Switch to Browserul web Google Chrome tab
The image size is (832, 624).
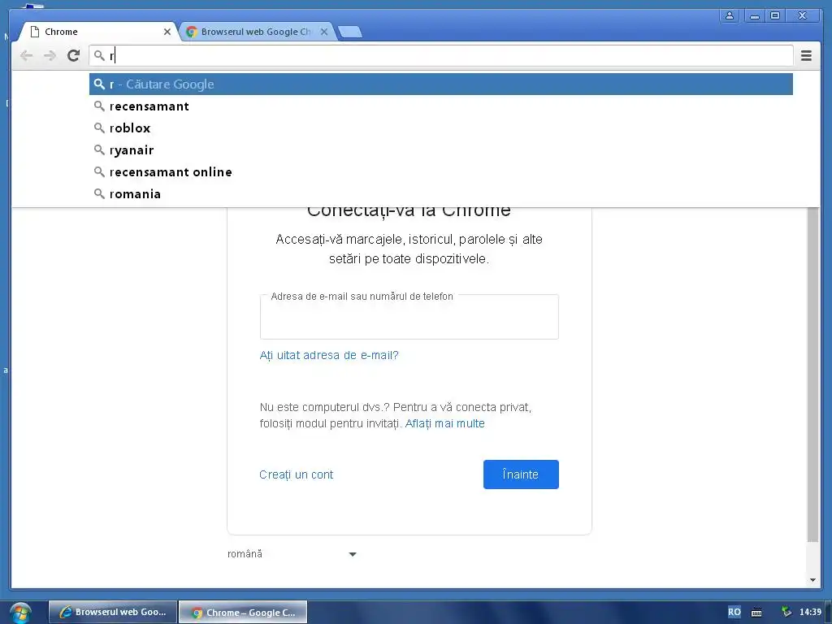click(256, 32)
